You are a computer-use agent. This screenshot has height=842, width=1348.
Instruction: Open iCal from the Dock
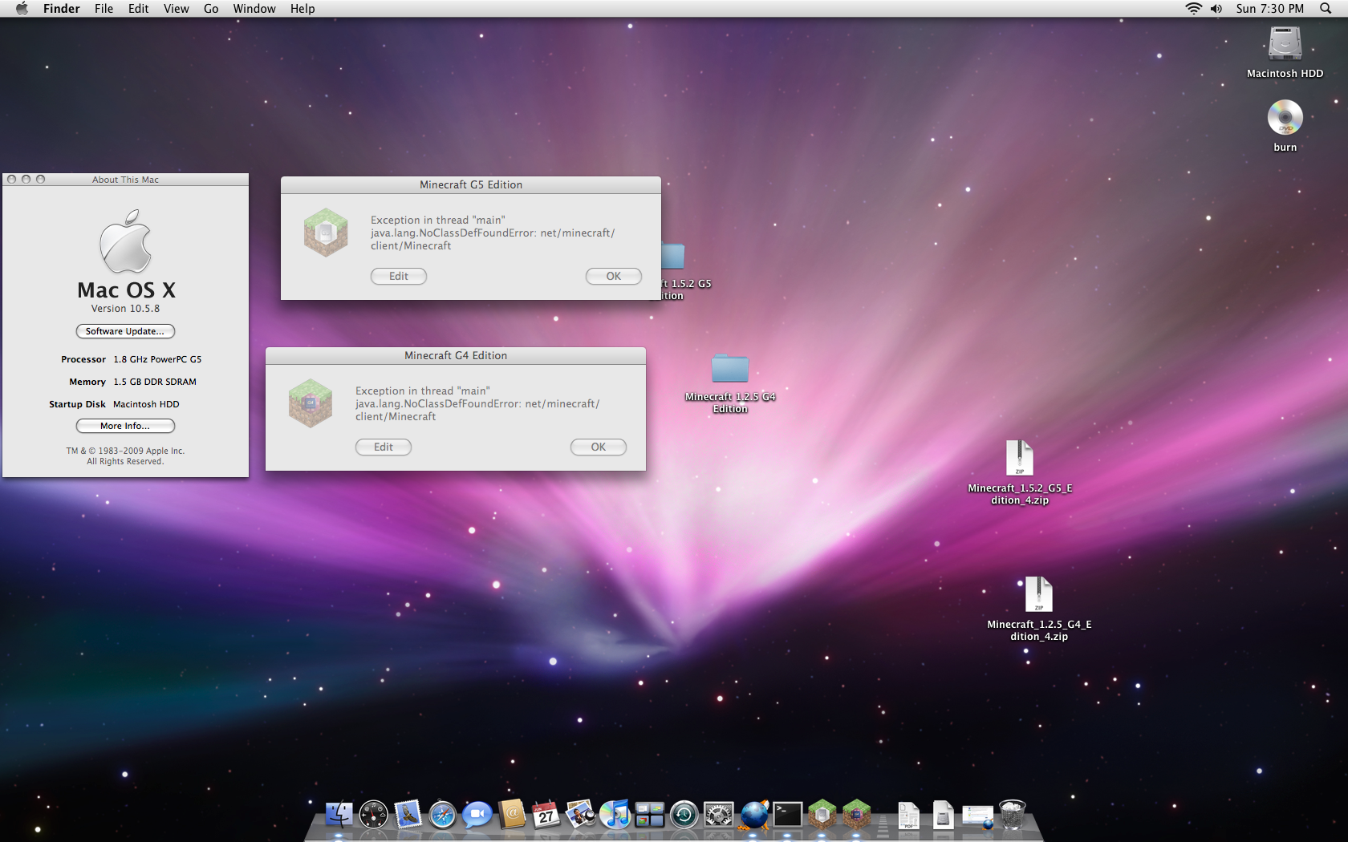(546, 814)
